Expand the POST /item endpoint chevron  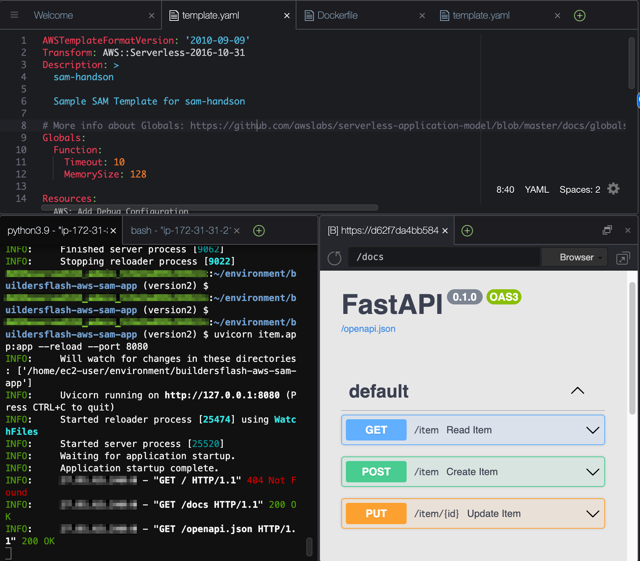click(592, 472)
